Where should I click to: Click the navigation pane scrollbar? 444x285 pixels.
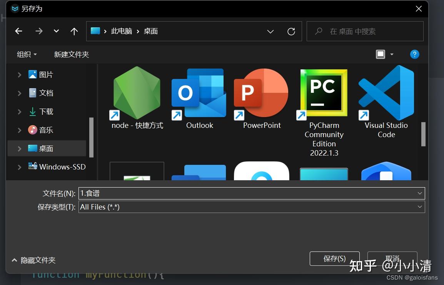pos(91,137)
